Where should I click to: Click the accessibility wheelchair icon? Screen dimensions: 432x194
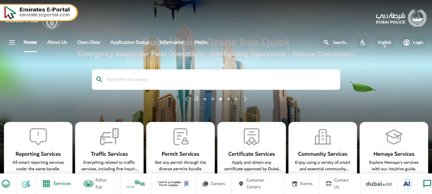363,42
